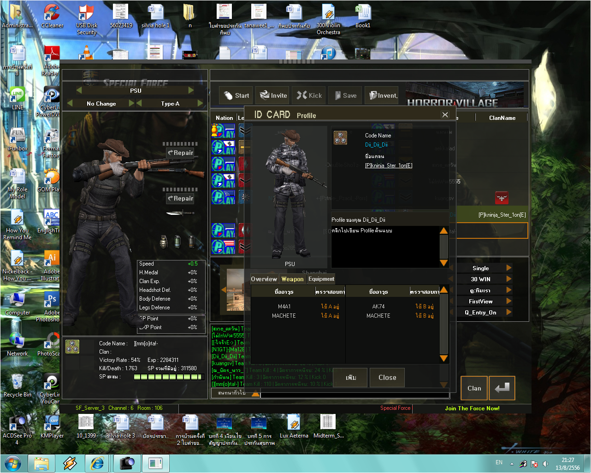Launch Internet Explorer from the taskbar
This screenshot has height=473, width=591.
[97, 463]
